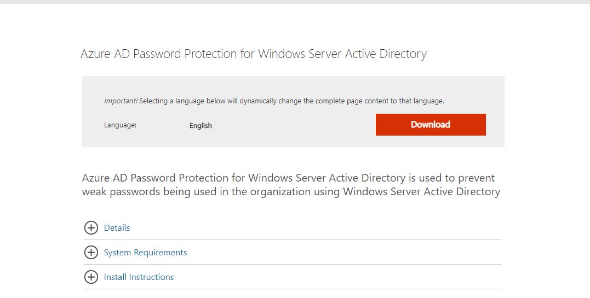Image resolution: width=590 pixels, height=298 pixels.
Task: Show the Install Instructions text link
Action: tap(139, 277)
